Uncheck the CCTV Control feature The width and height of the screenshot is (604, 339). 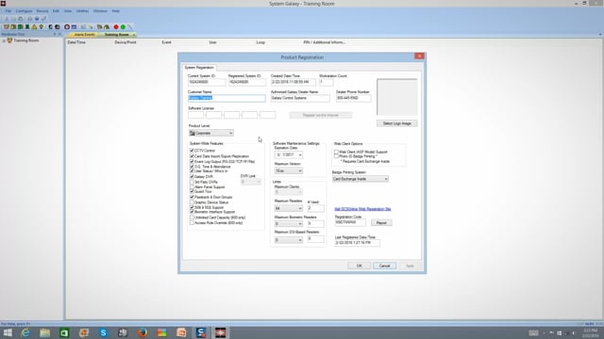[192, 151]
